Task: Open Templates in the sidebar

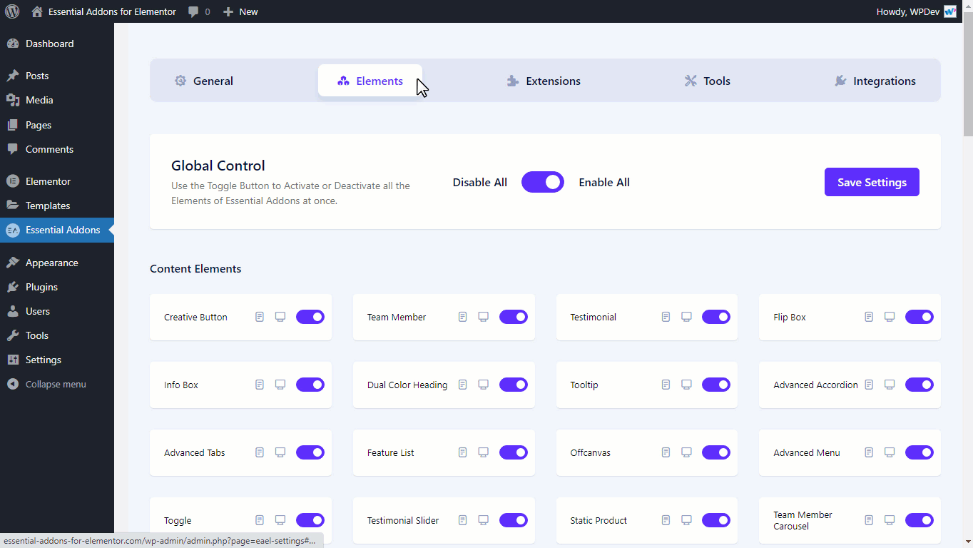Action: point(57,205)
